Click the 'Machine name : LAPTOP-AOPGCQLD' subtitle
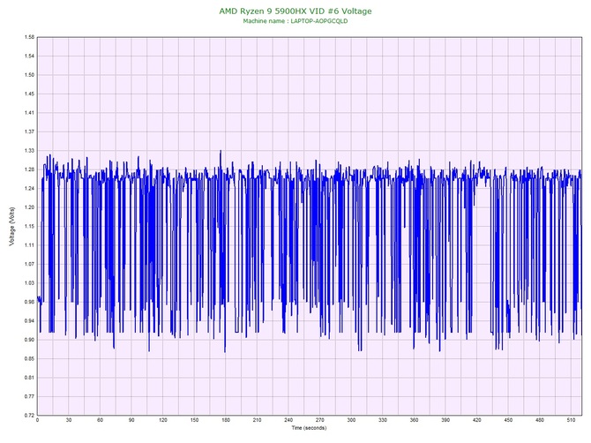The height and width of the screenshot is (443, 591). (295, 21)
